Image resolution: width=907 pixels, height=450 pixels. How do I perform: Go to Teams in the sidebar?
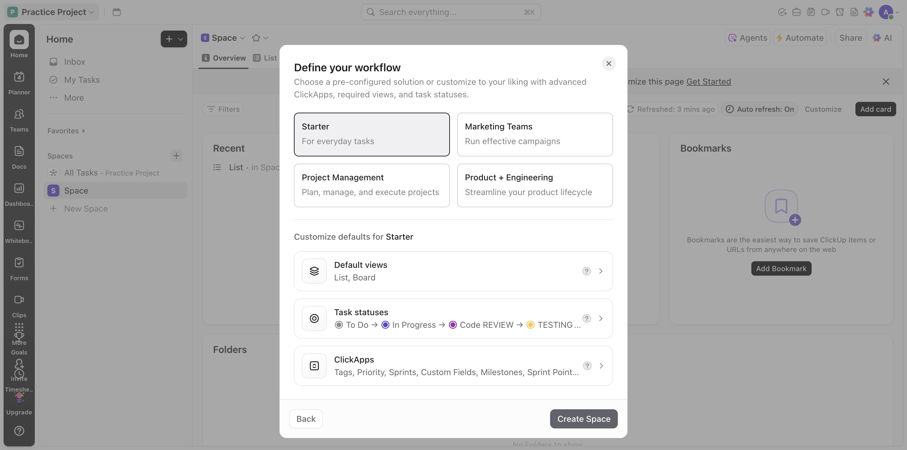pos(19,120)
